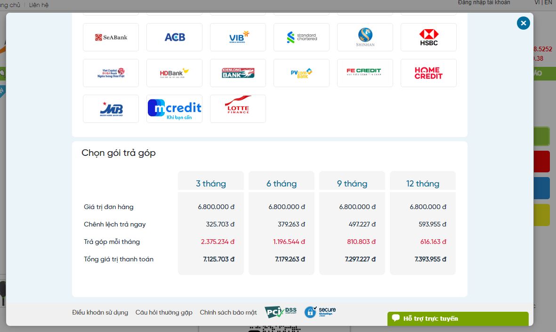Open Chính sách bảo mật link
The height and width of the screenshot is (332, 556).
[228, 313]
